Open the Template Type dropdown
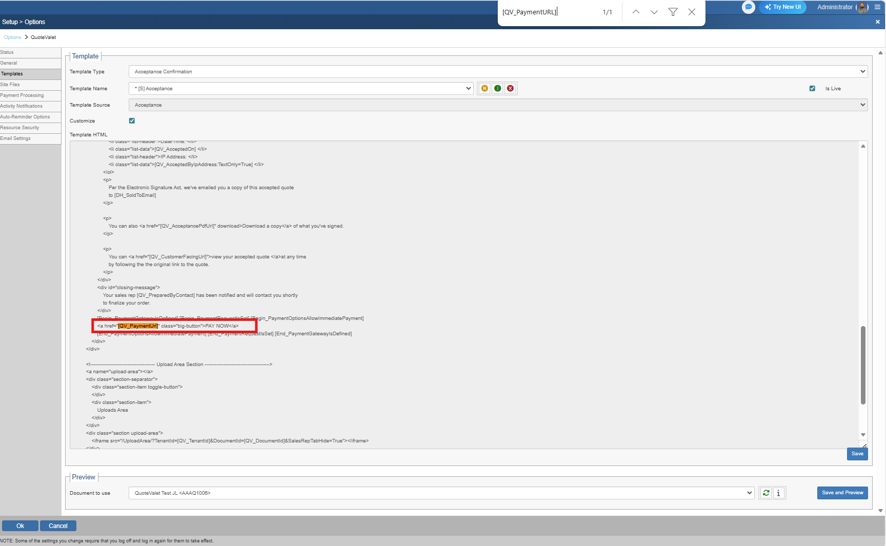Screen dimensions: 886x546 [497, 72]
